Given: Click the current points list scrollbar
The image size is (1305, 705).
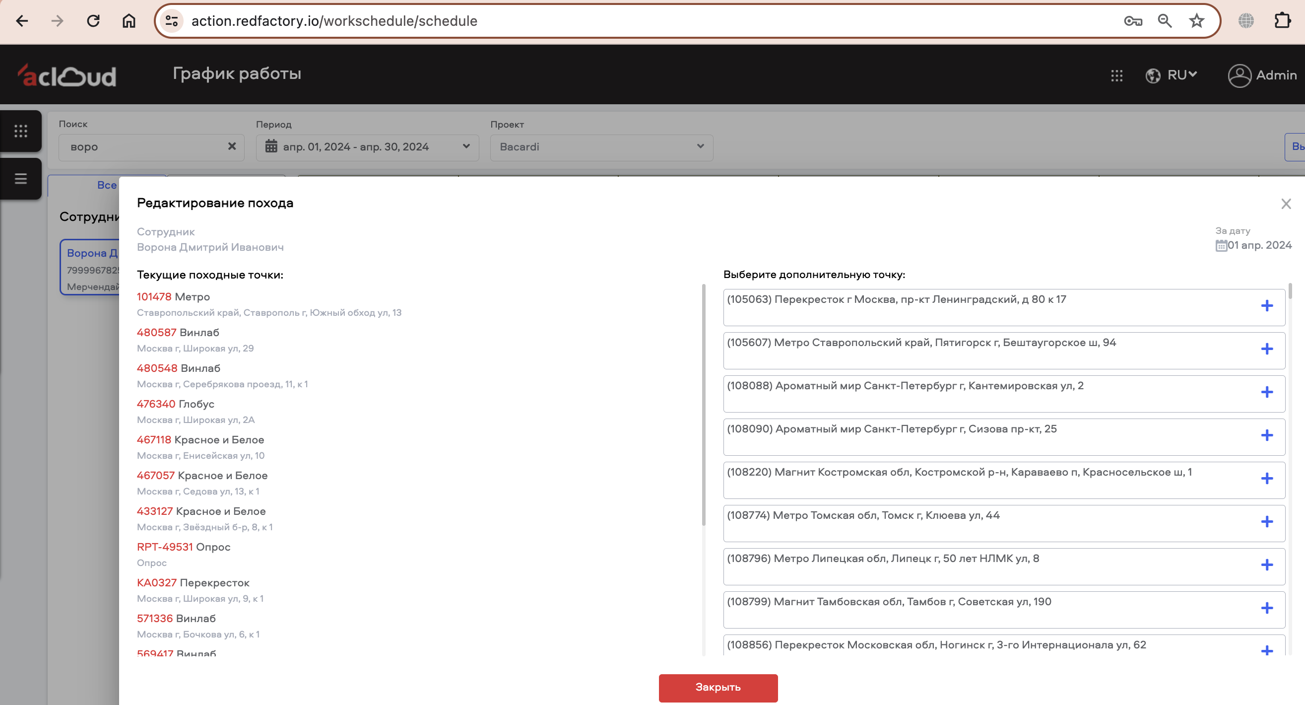Looking at the screenshot, I should click(x=703, y=405).
